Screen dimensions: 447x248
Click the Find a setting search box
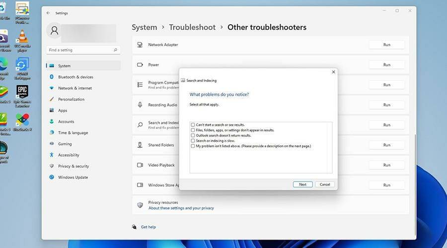tap(83, 50)
